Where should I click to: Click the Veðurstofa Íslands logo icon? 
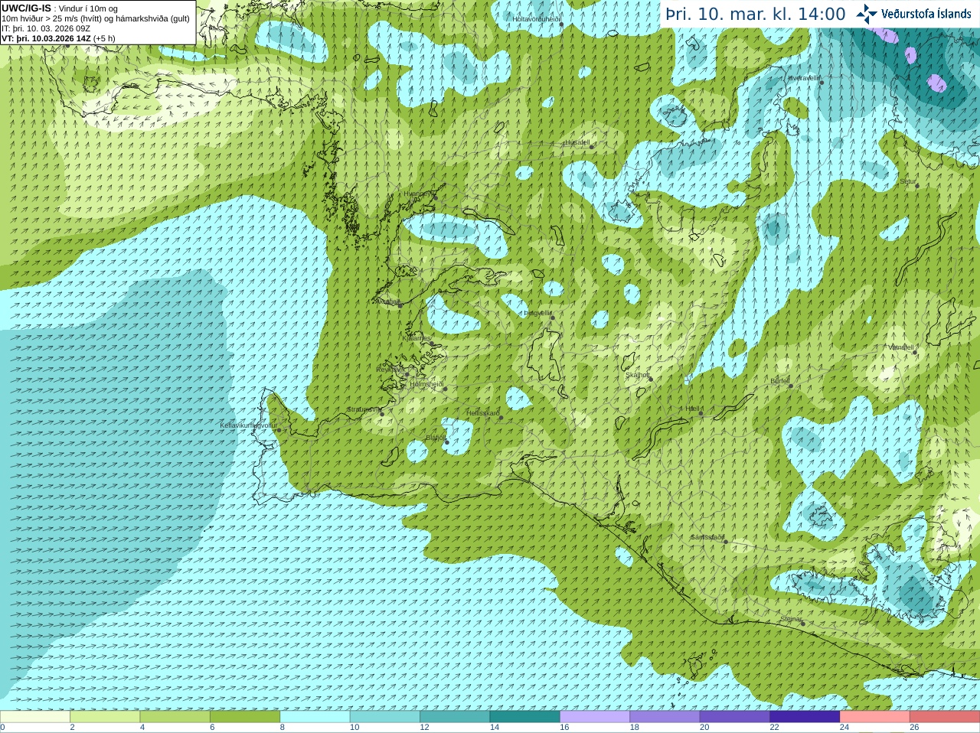click(867, 14)
